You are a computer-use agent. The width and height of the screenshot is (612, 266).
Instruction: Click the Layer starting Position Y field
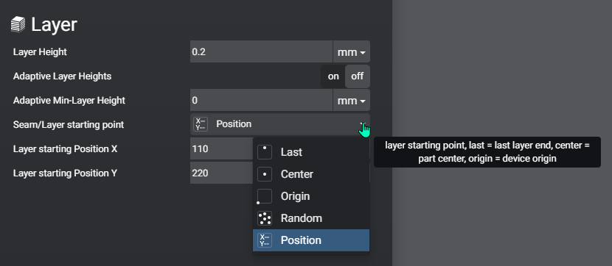[x=221, y=173]
